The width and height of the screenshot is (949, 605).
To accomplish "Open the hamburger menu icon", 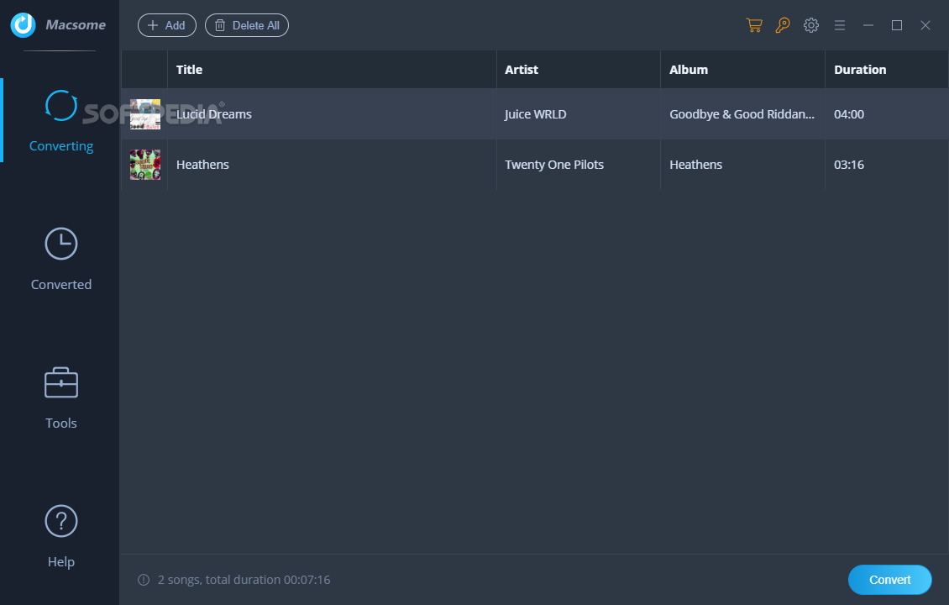I will 840,25.
